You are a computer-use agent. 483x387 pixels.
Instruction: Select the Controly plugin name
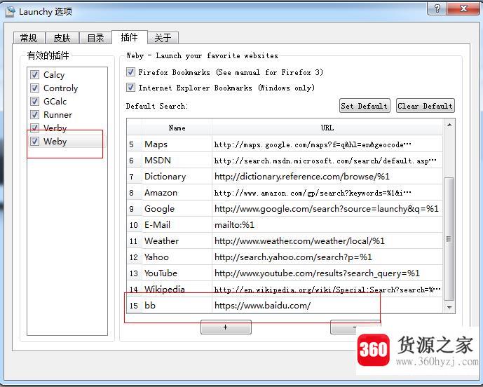(61, 88)
